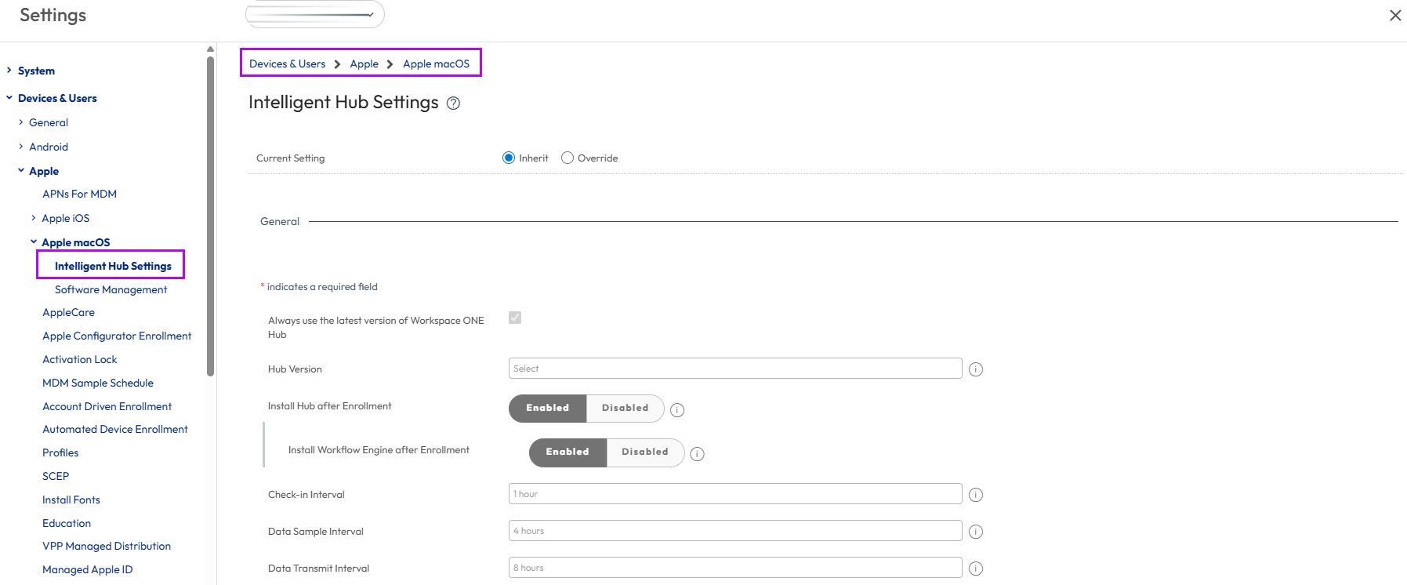Open Managed Apple ID settings
Screen dimensions: 1407x585
tap(87, 569)
